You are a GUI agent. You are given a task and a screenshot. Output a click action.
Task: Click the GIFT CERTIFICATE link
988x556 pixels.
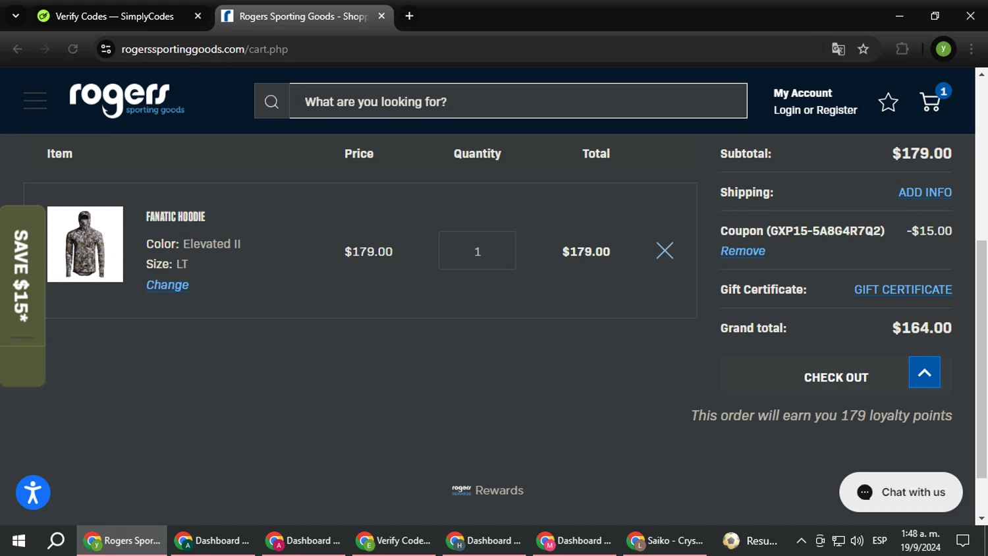point(903,289)
